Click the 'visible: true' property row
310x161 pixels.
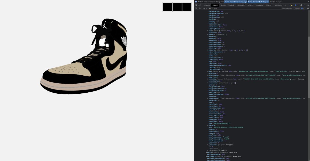click(214, 133)
